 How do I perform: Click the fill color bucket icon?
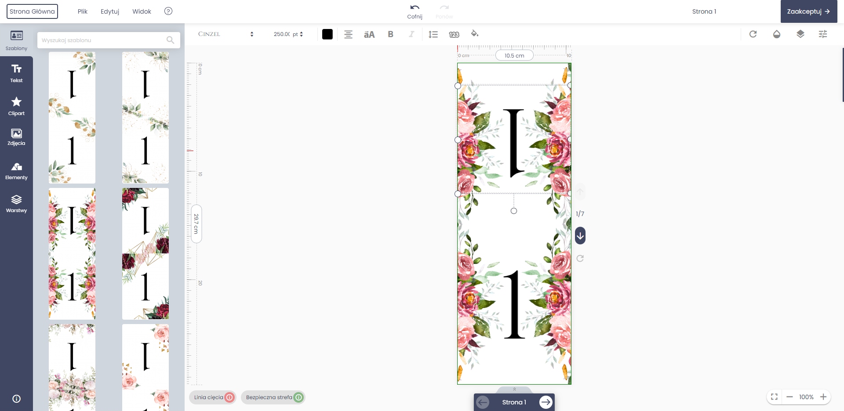click(474, 34)
